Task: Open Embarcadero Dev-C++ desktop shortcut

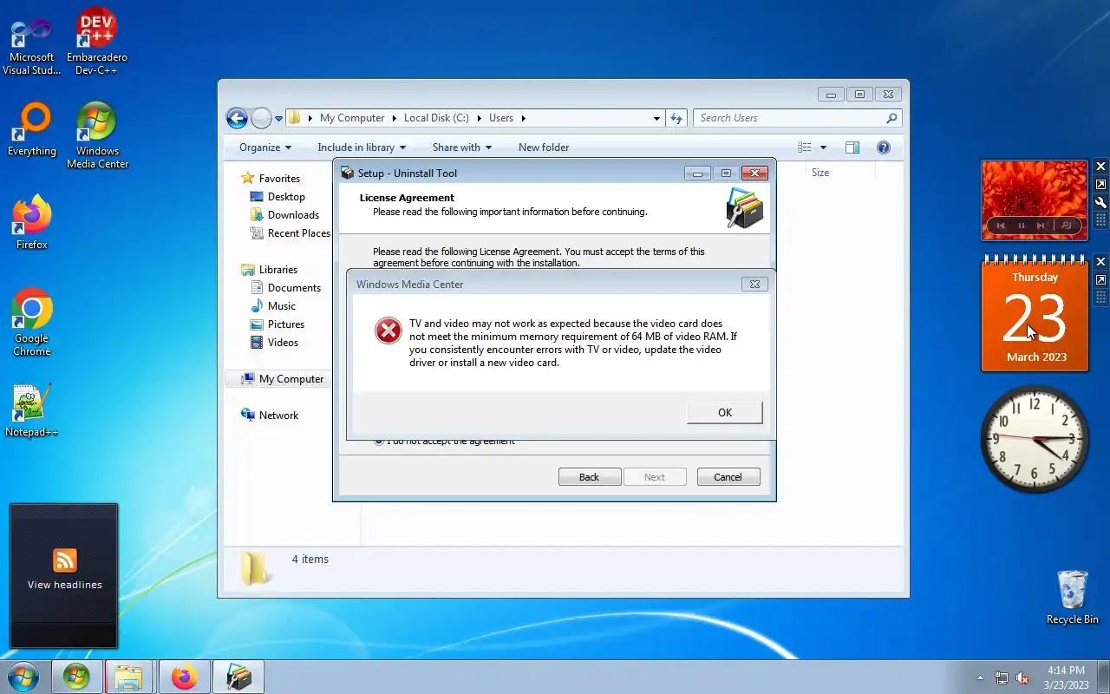Action: [x=97, y=43]
